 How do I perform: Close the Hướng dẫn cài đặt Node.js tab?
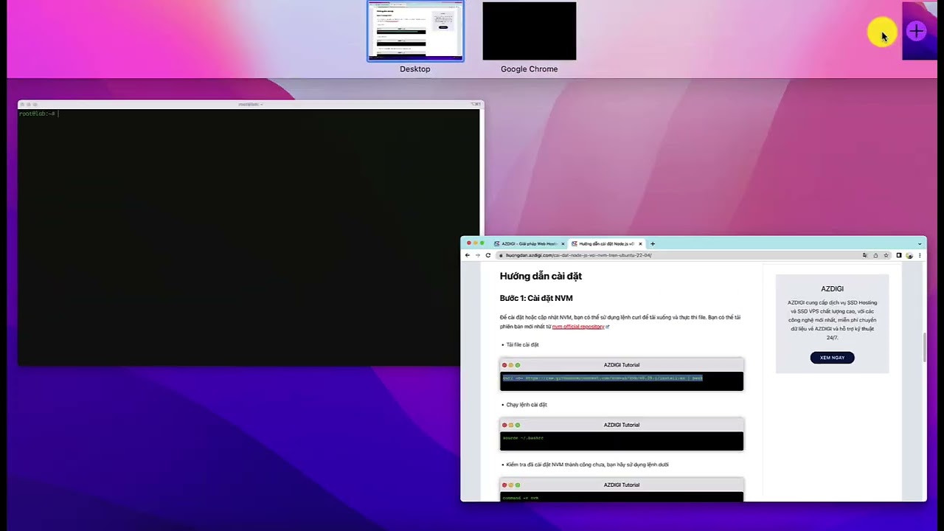[640, 243]
